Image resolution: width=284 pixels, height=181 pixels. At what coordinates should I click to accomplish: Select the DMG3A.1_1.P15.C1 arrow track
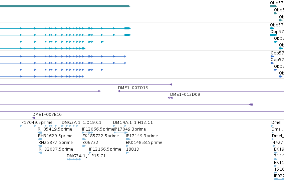pos(74,159)
